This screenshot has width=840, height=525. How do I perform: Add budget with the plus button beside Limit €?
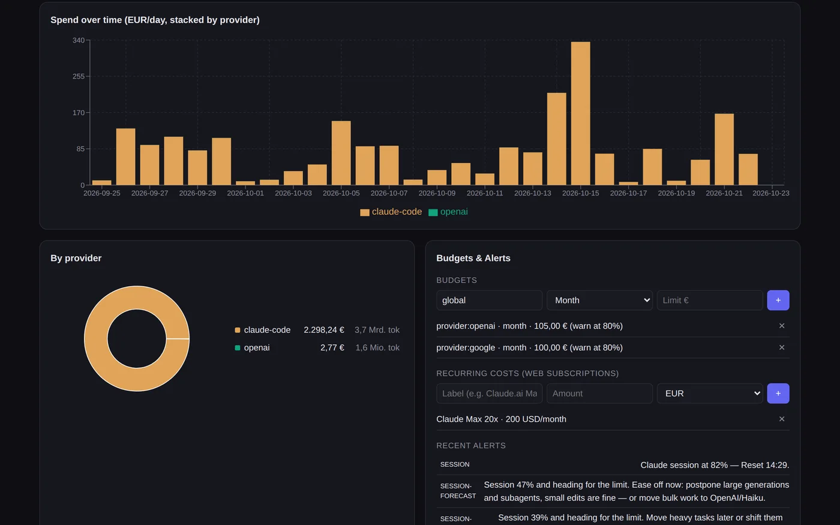[778, 300]
